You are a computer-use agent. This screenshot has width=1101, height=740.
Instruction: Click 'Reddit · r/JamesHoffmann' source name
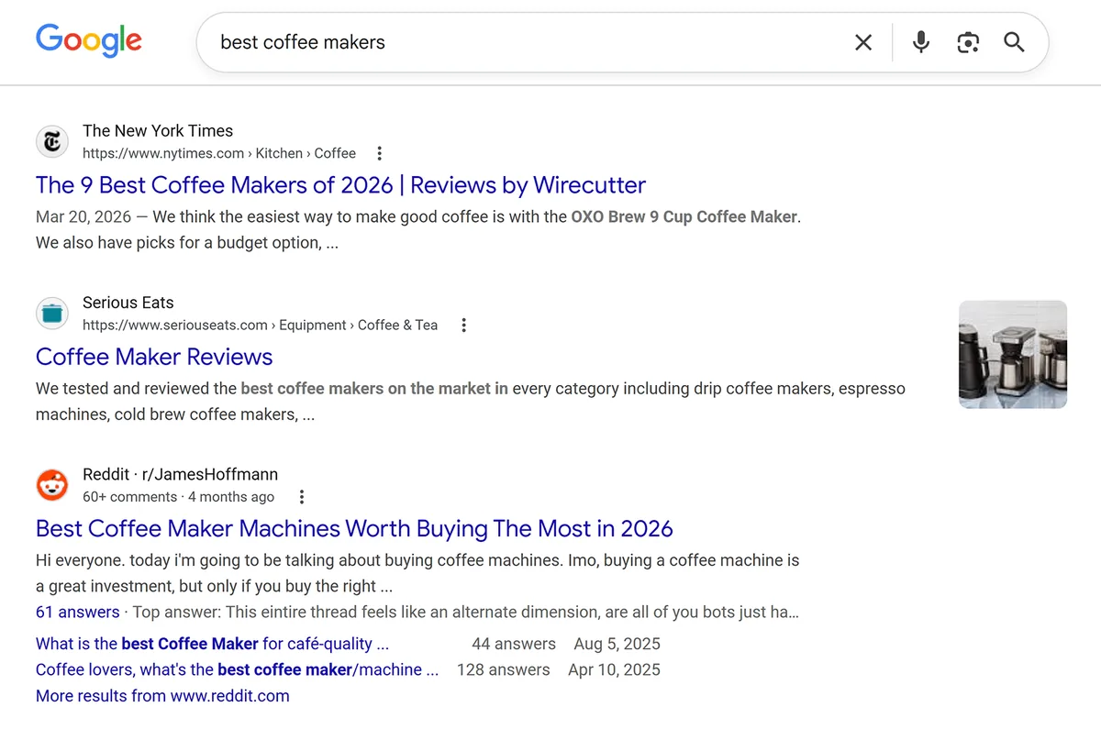coord(180,474)
